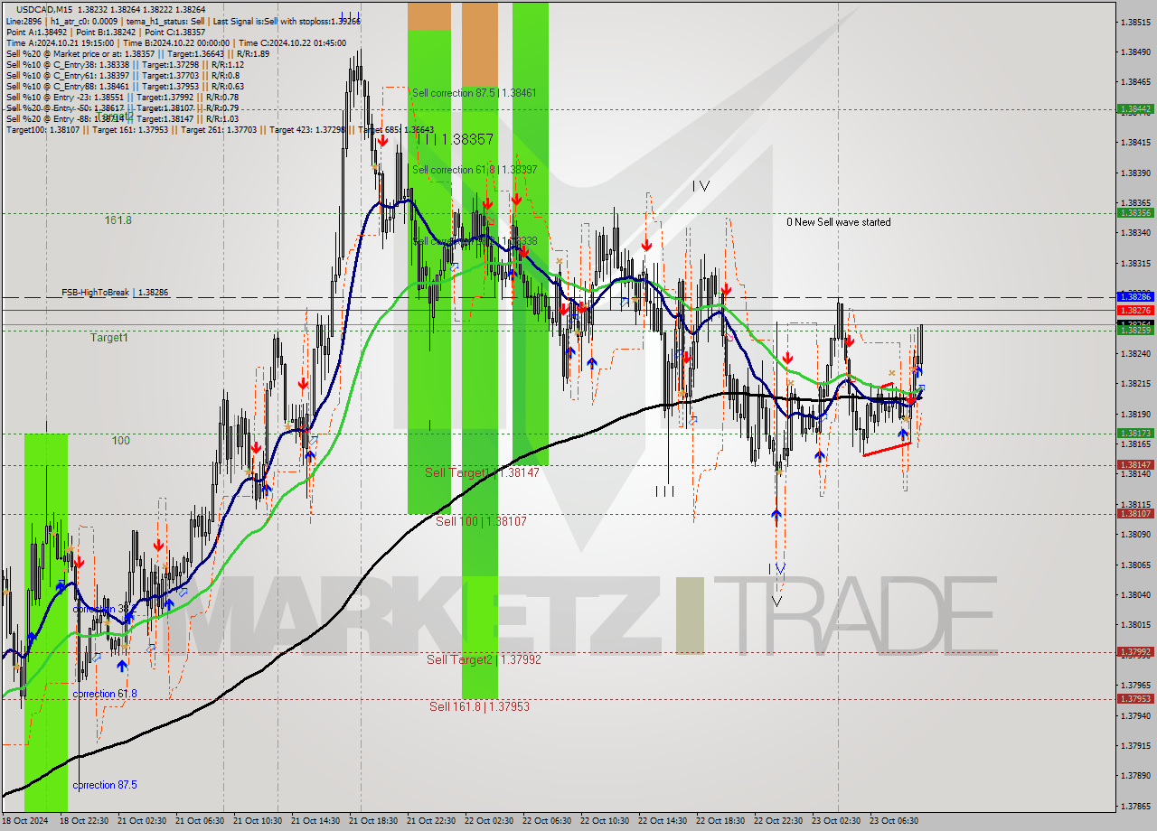The width and height of the screenshot is (1157, 831).
Task: Click the red 1.38276 price tag
Action: (1135, 310)
